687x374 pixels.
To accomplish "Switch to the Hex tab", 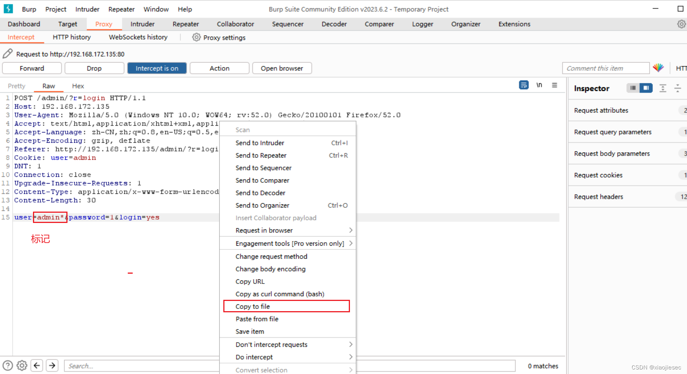I will pyautogui.click(x=77, y=86).
